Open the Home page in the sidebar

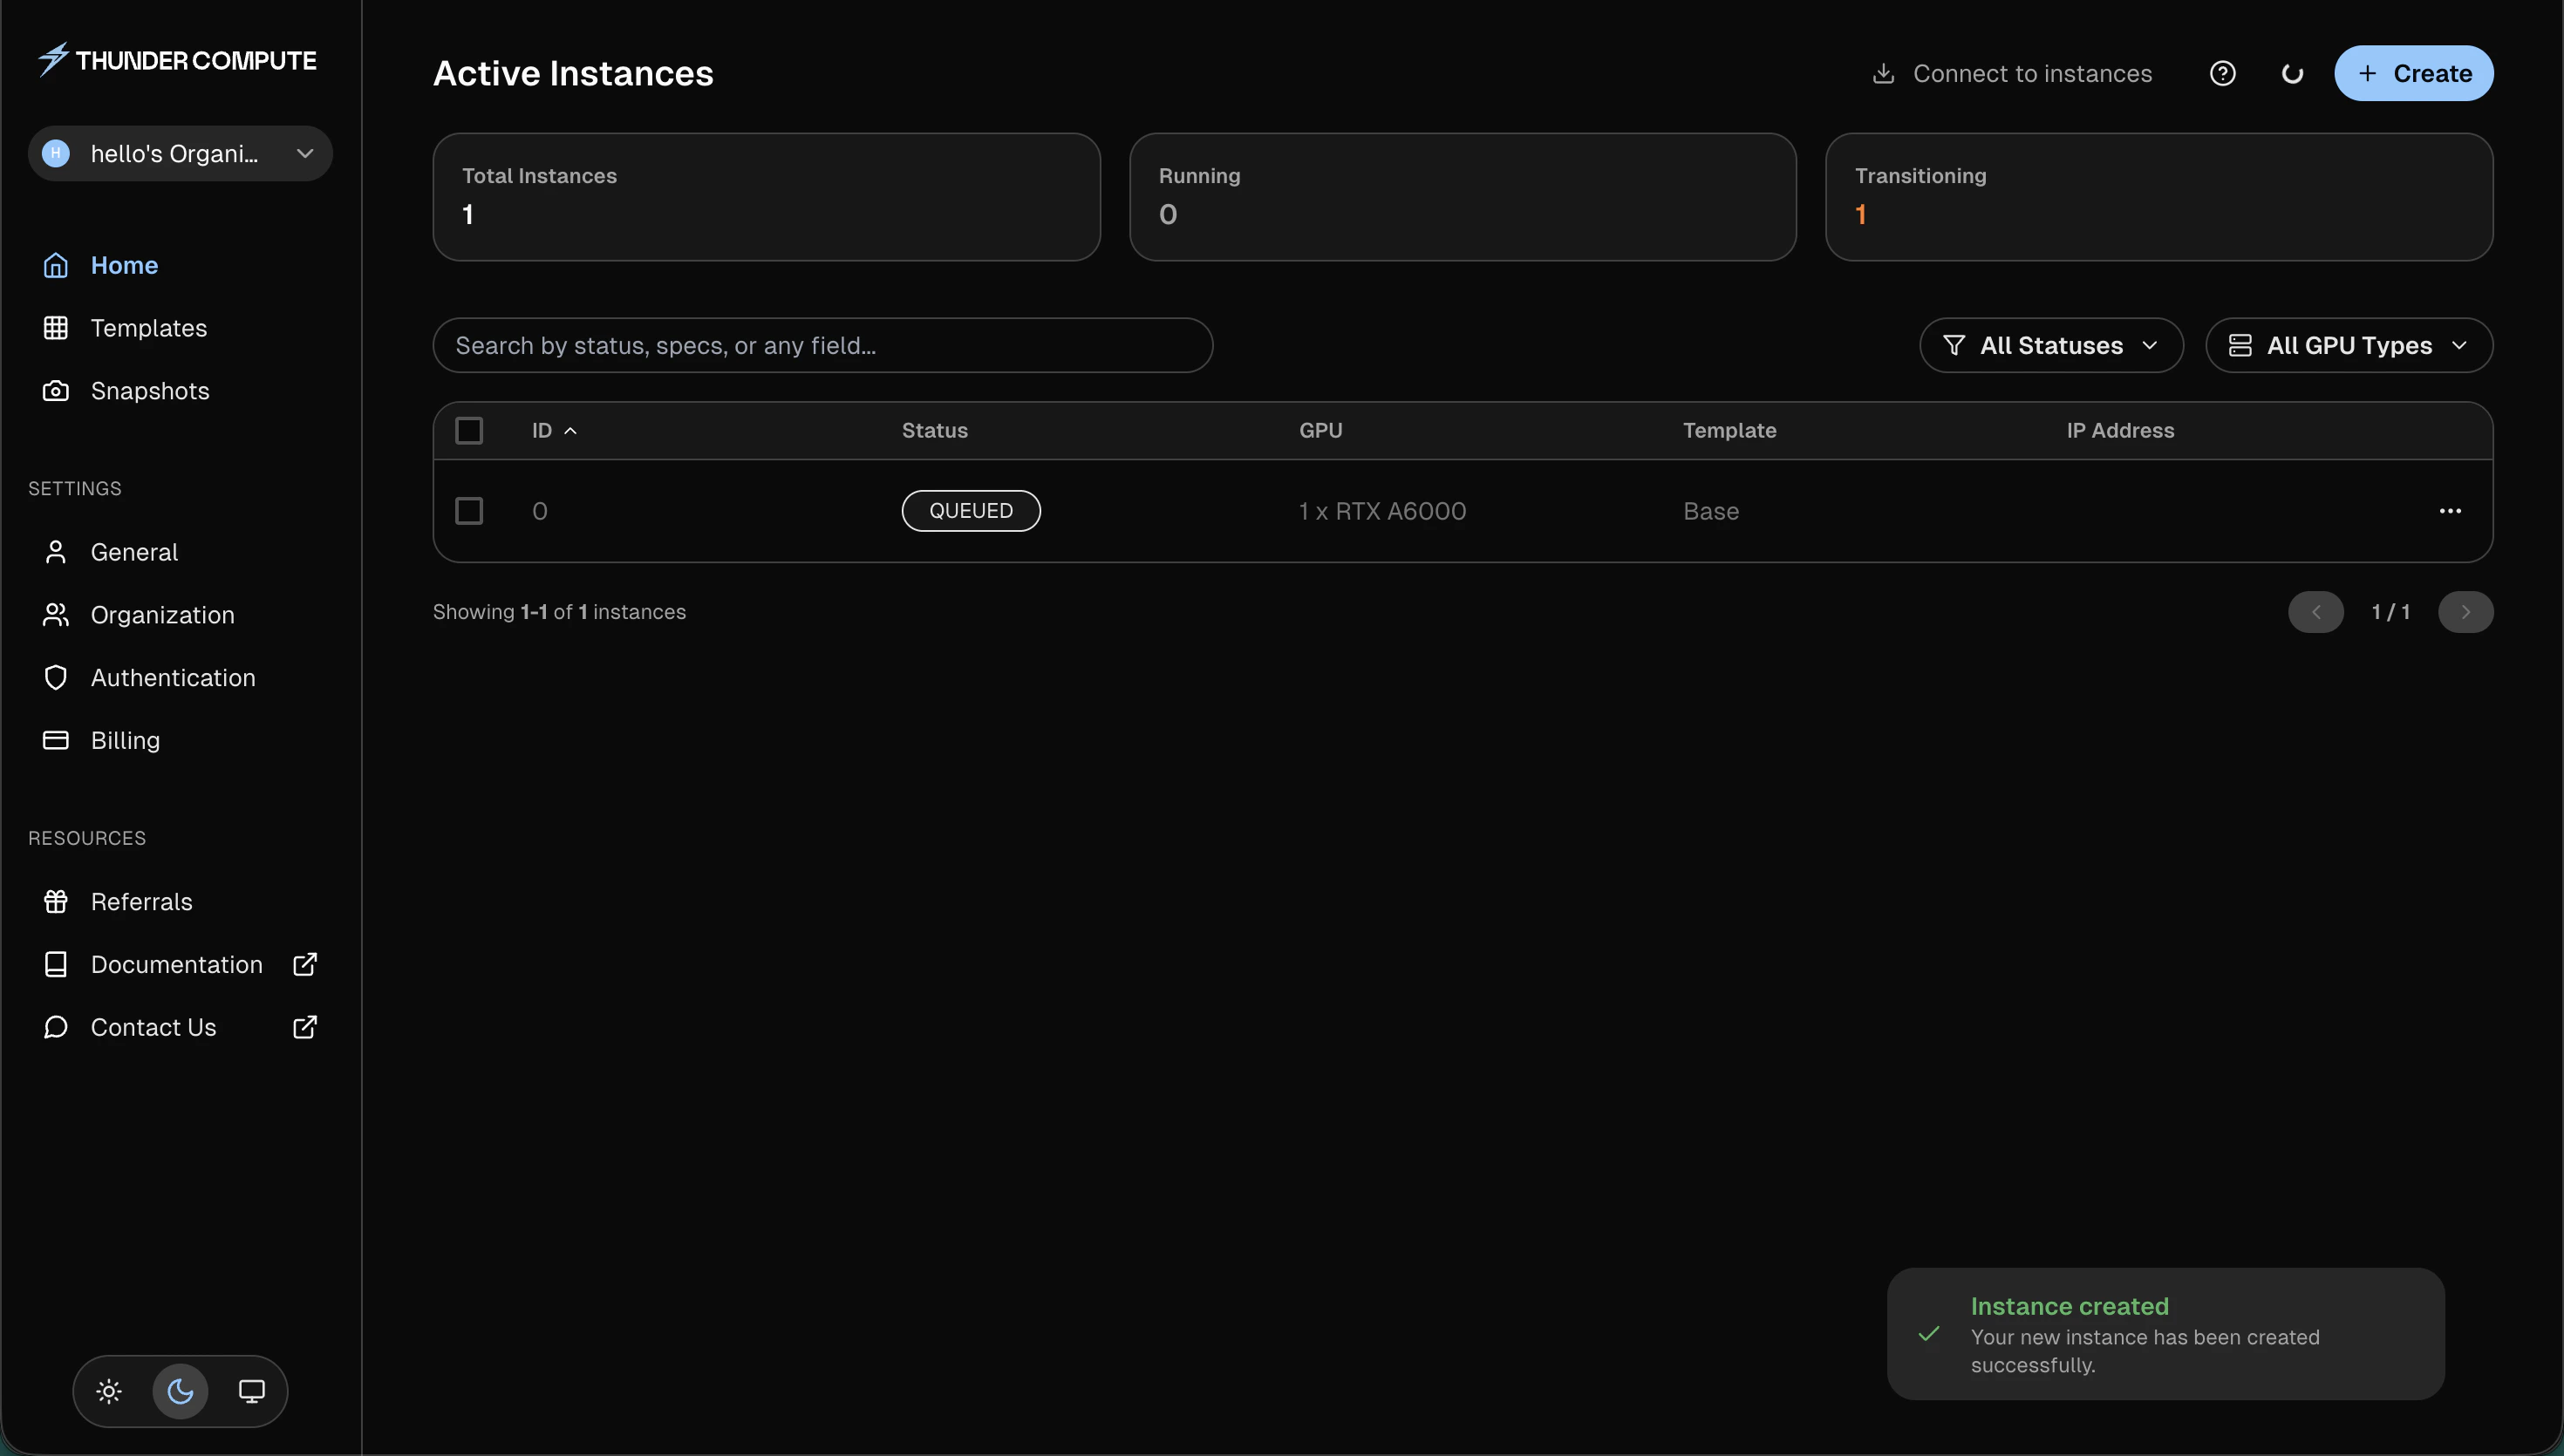pos(180,265)
